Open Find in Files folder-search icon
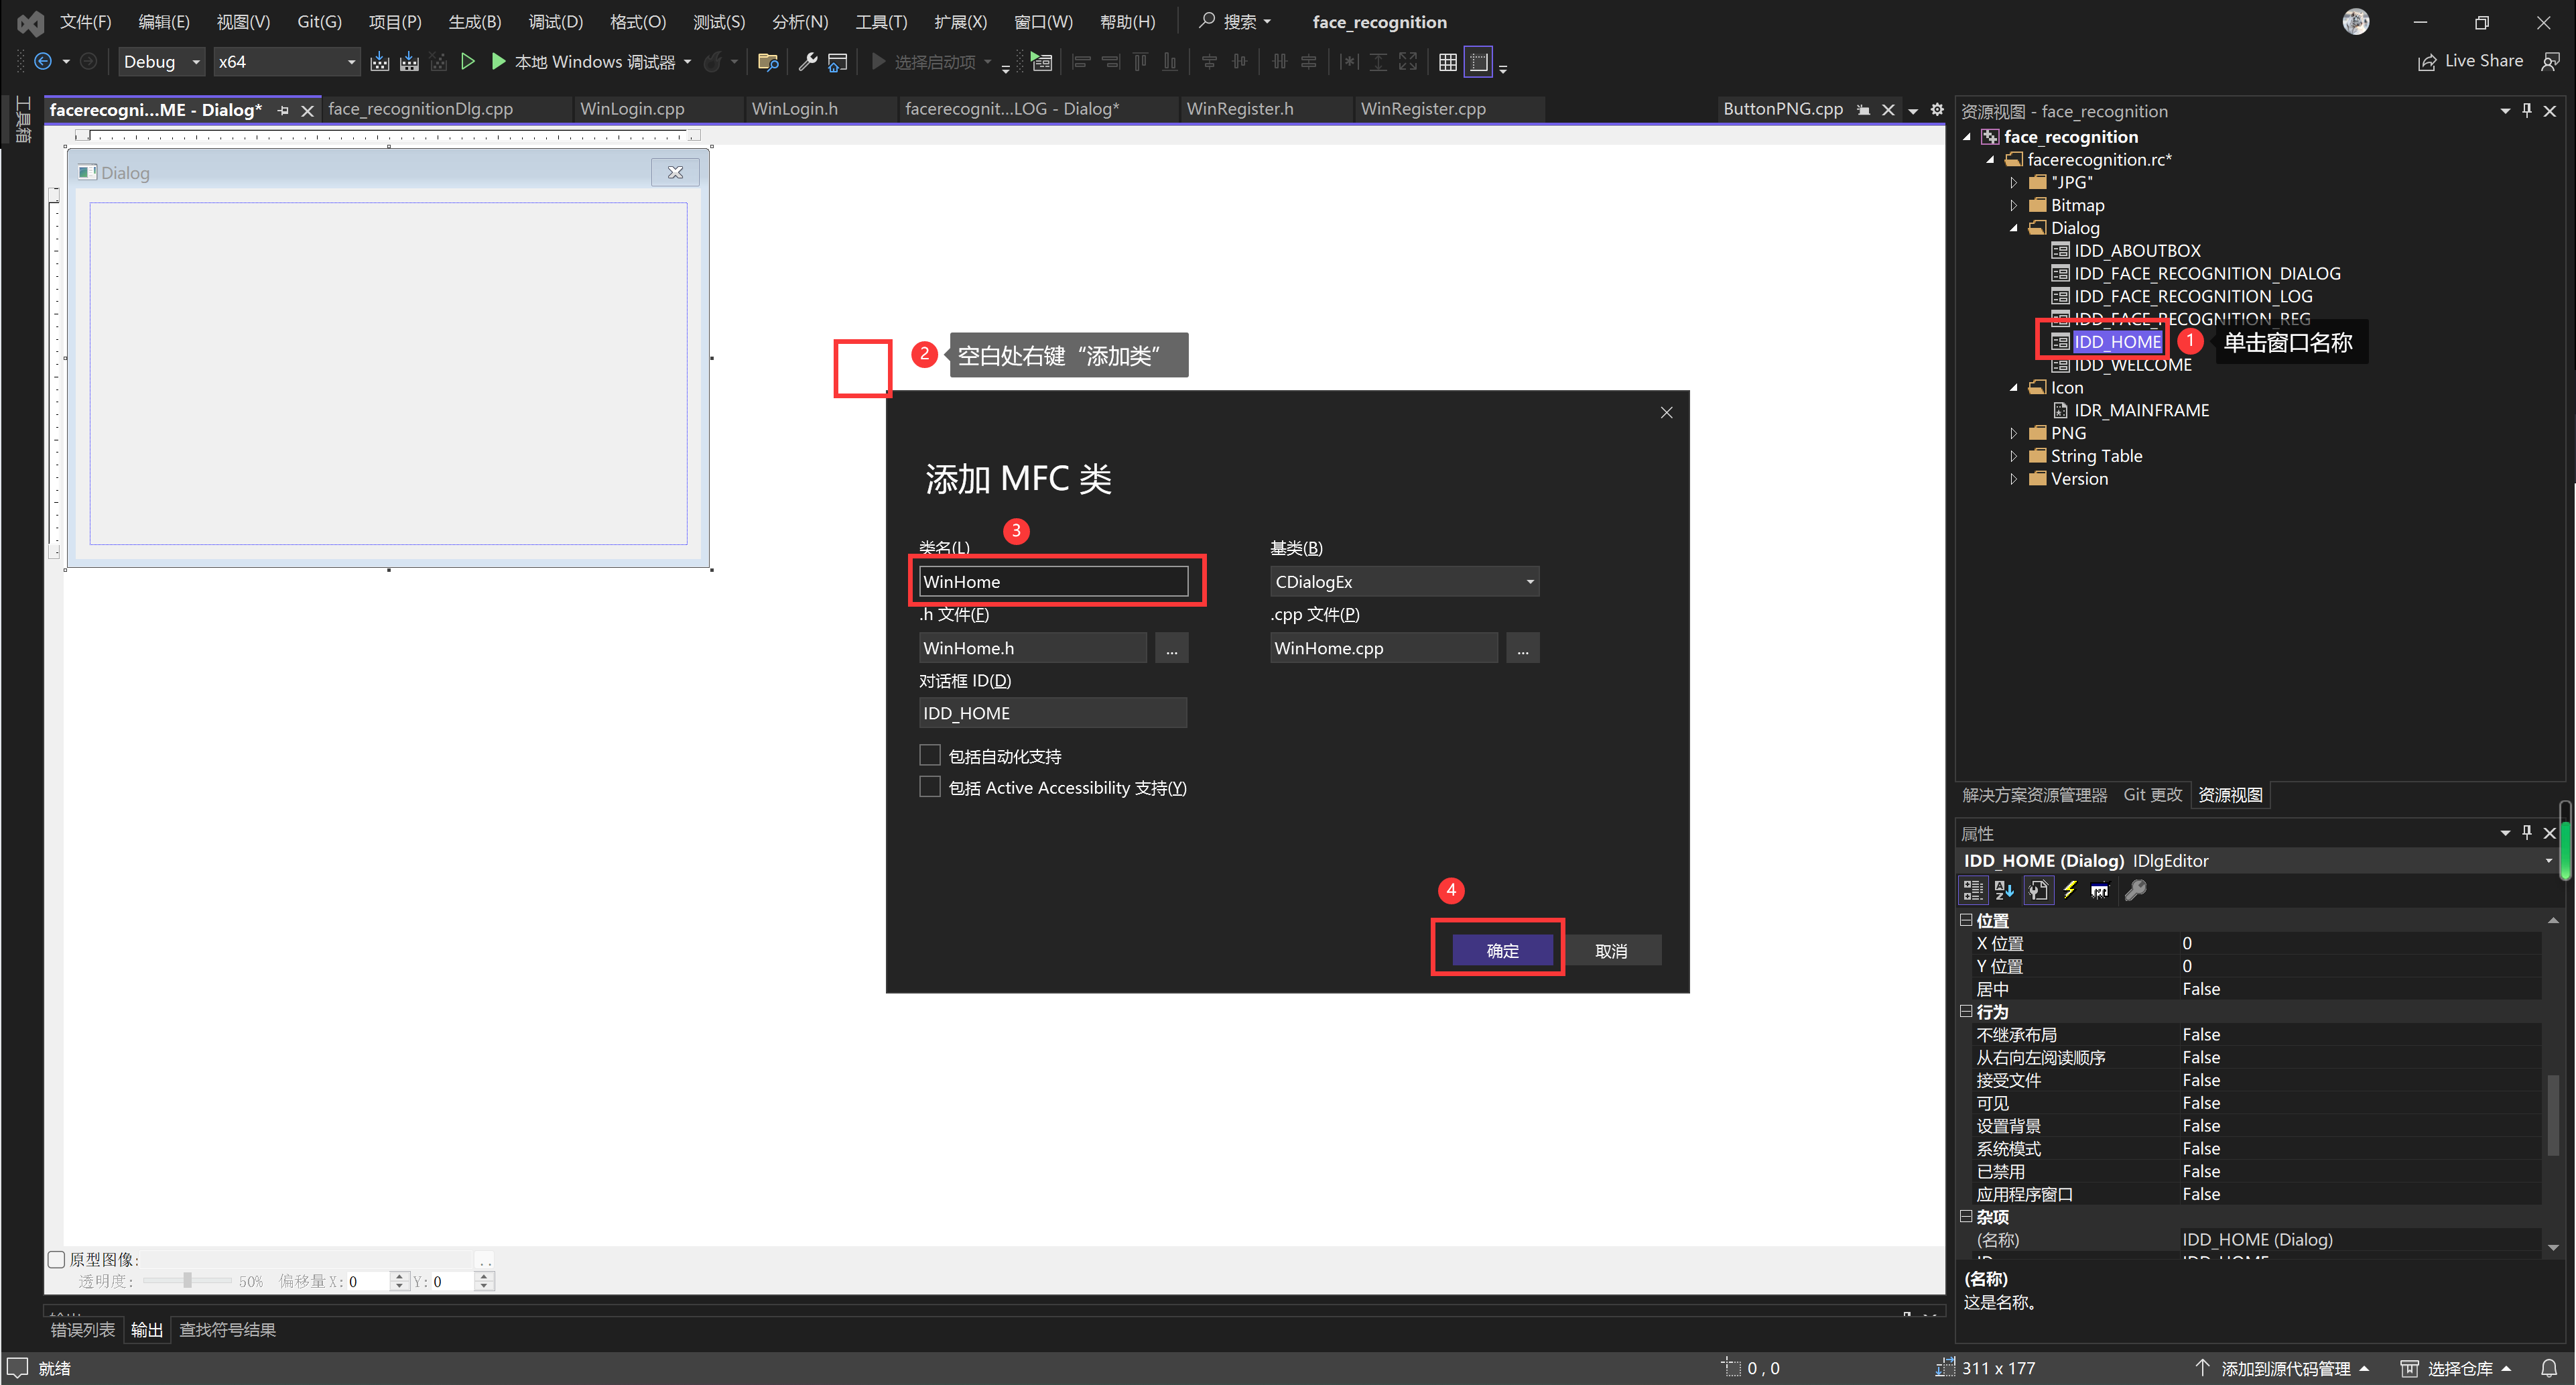 coord(768,62)
